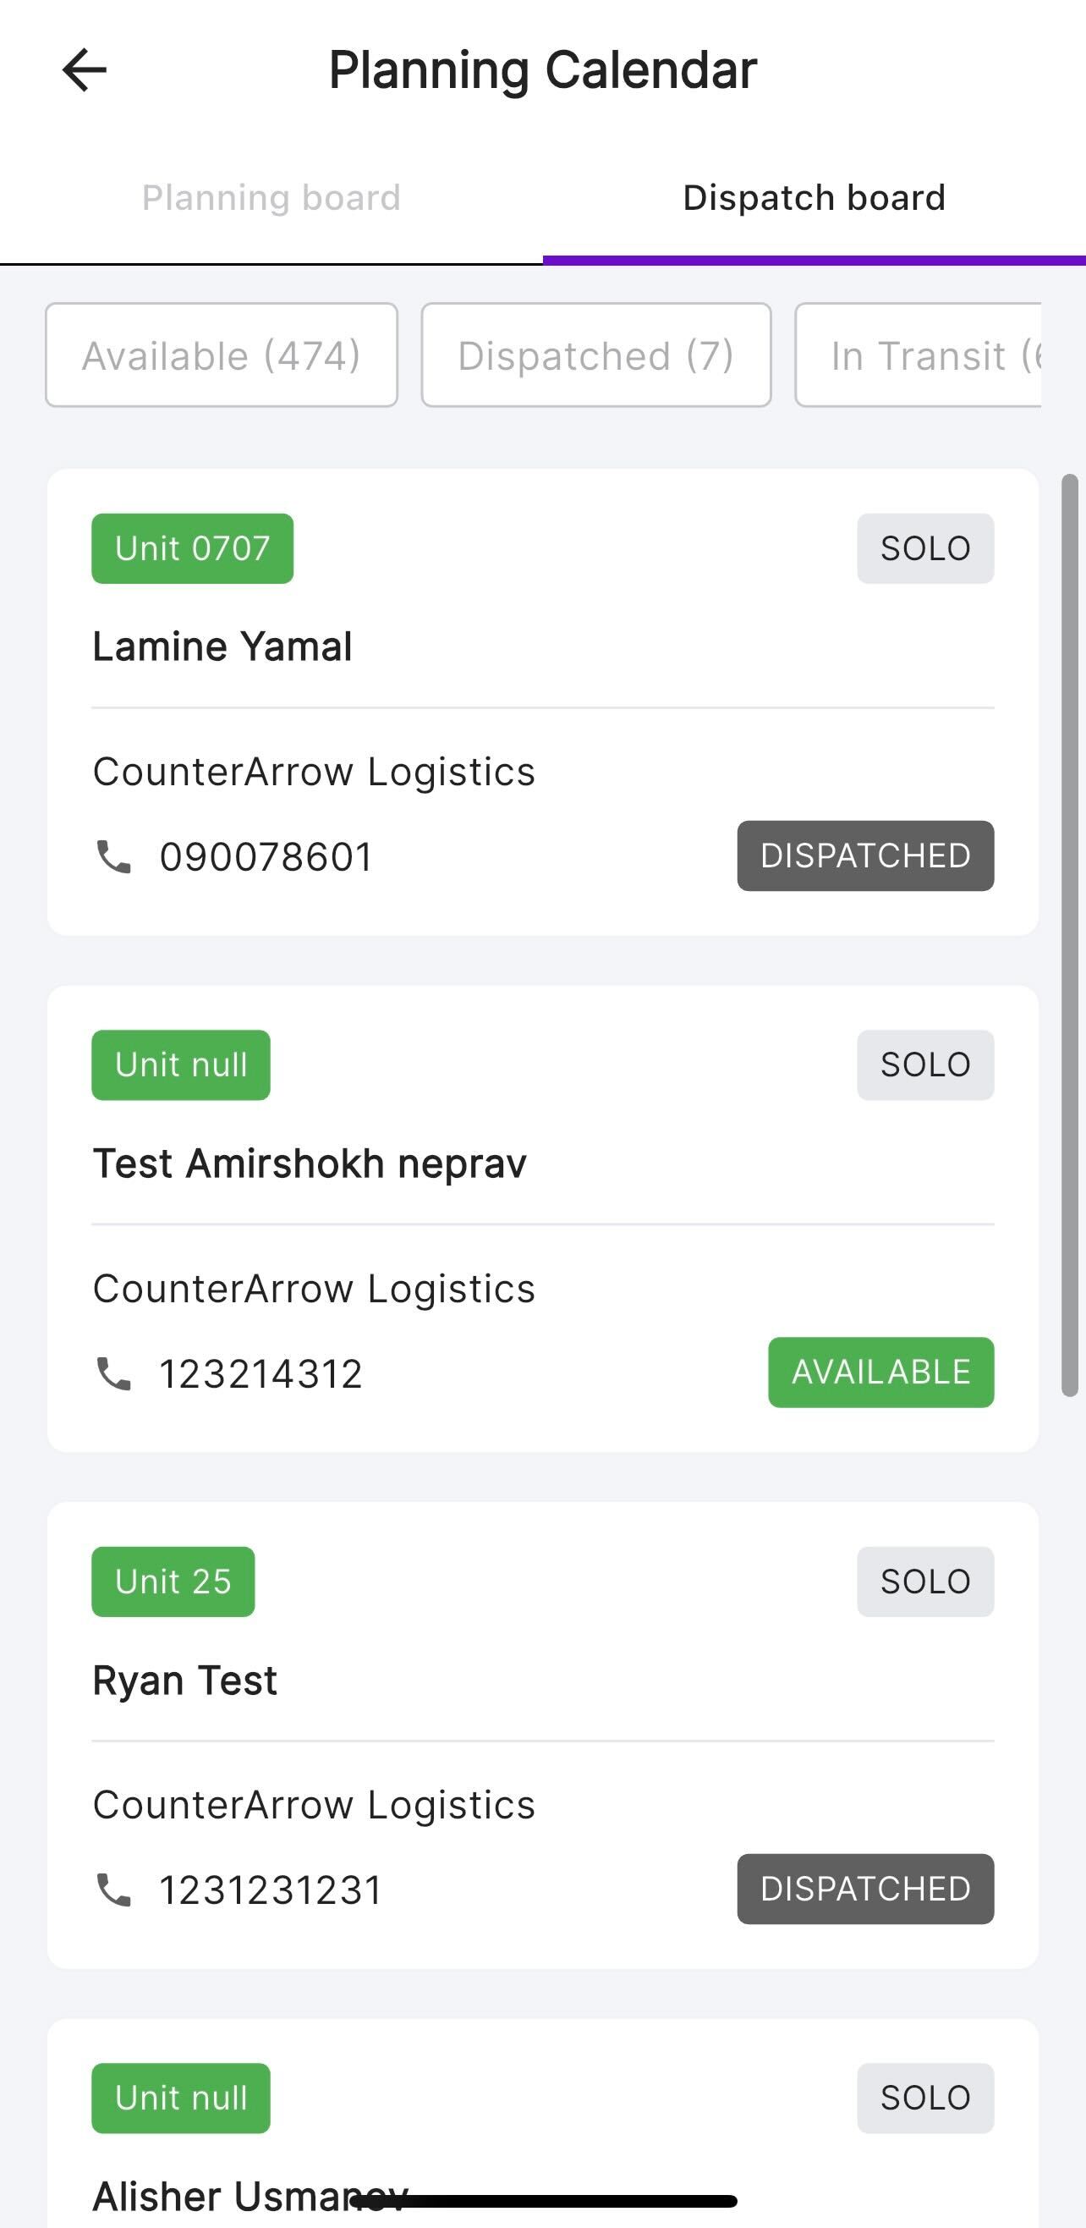Open the Test Amirshokh neprav card
The height and width of the screenshot is (2228, 1086).
pos(543,1219)
